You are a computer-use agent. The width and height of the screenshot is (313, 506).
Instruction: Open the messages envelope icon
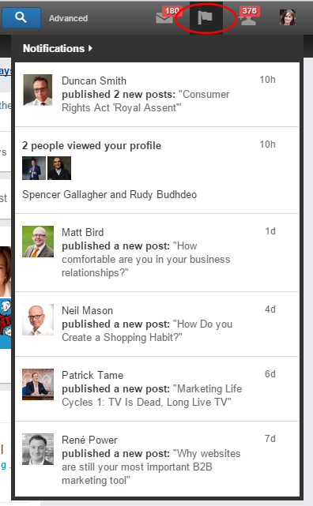164,17
